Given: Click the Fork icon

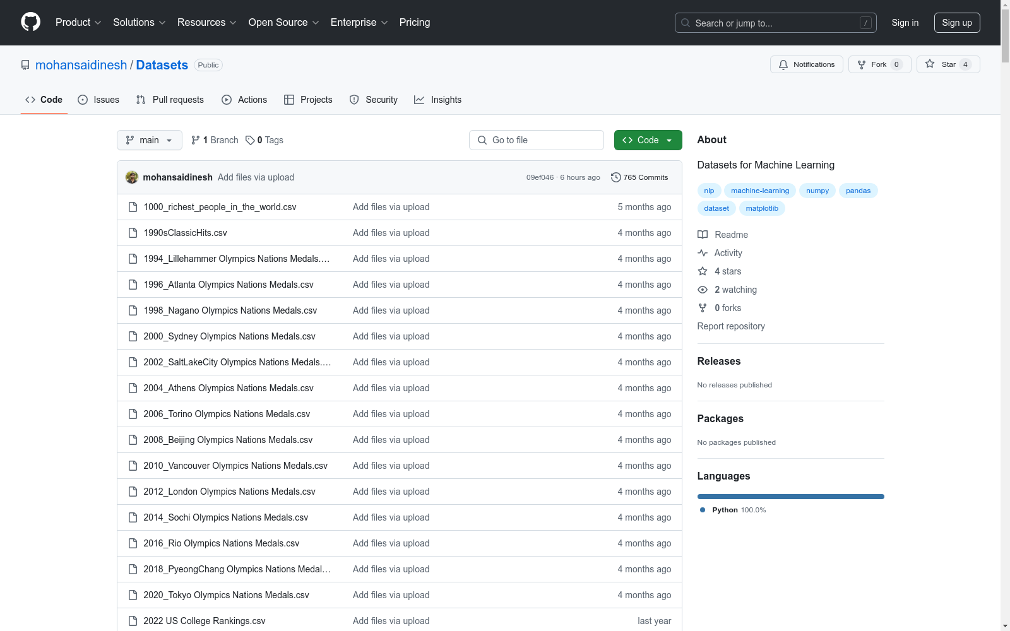Looking at the screenshot, I should [x=862, y=64].
